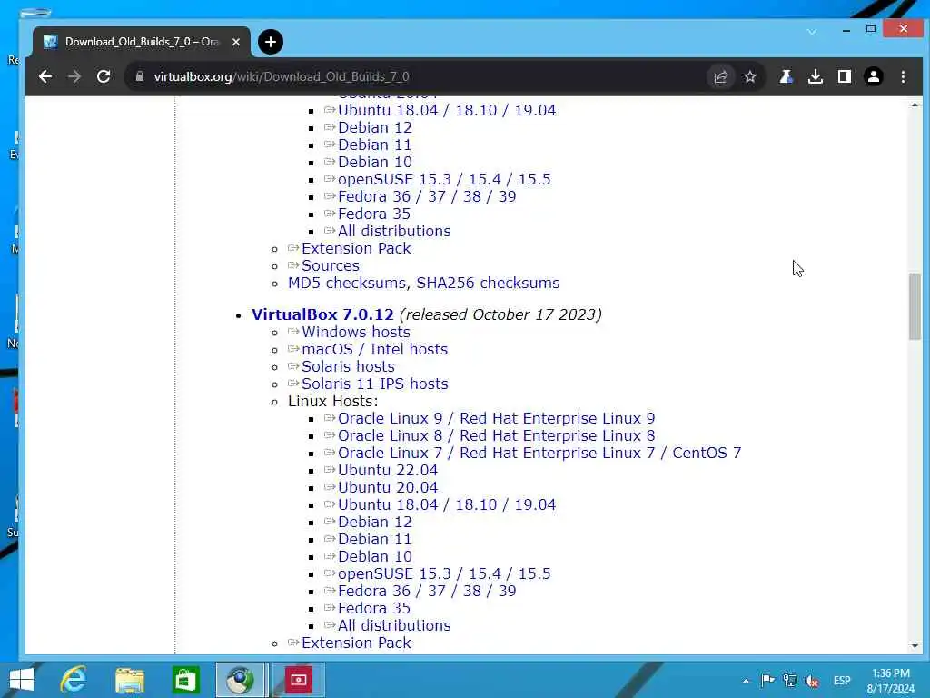This screenshot has width=930, height=698.
Task: Open a new tab with plus button
Action: pos(271,42)
